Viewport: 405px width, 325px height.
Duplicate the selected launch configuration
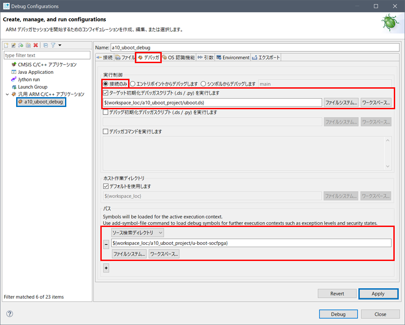[x=28, y=45]
